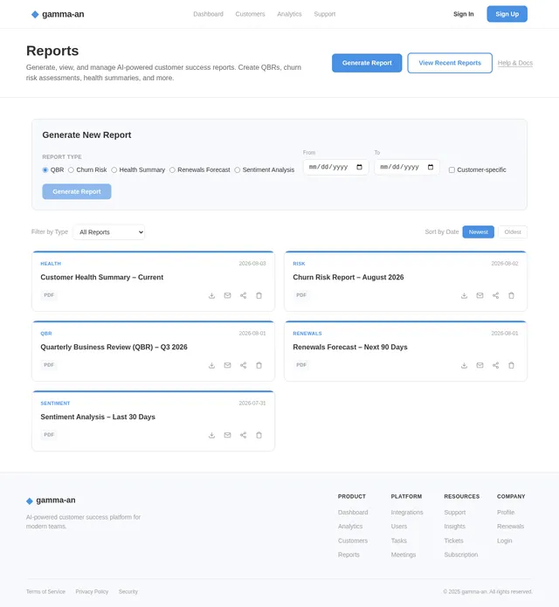Image resolution: width=559 pixels, height=607 pixels.
Task: Open Subscription link in the footer
Action: [460, 555]
